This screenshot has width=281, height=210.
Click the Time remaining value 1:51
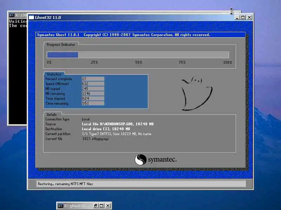coord(93,103)
